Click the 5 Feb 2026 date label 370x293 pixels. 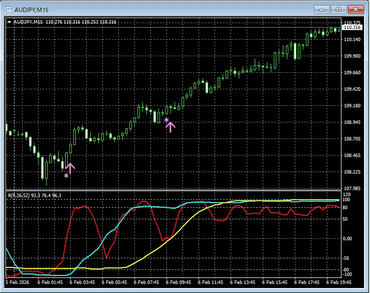tap(18, 282)
